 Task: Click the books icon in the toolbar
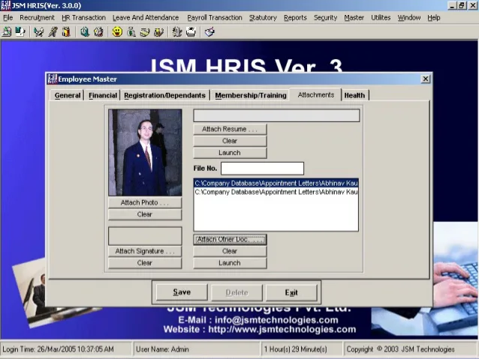[x=66, y=31]
